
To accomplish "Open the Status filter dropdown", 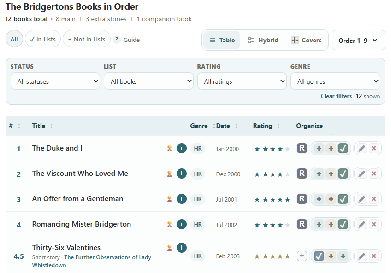I will (x=55, y=81).
